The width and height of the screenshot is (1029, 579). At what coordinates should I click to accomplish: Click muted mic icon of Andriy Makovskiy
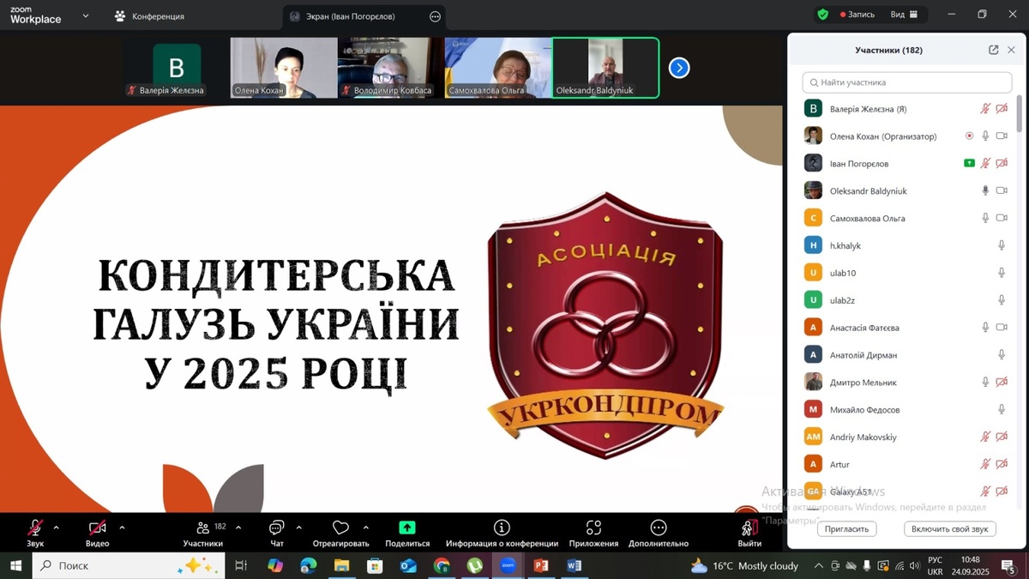tap(985, 437)
